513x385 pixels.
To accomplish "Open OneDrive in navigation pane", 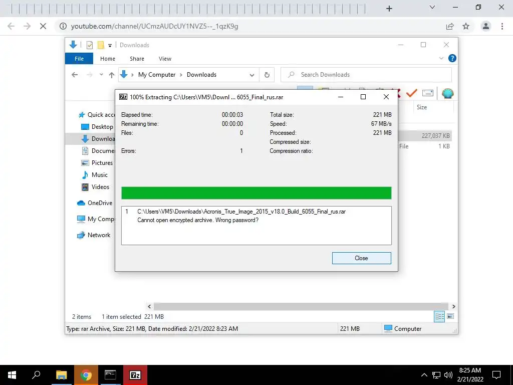I will pos(95,203).
